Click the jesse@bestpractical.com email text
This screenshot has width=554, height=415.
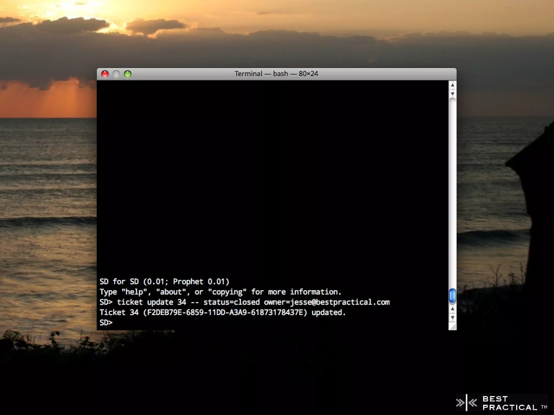[x=340, y=302]
